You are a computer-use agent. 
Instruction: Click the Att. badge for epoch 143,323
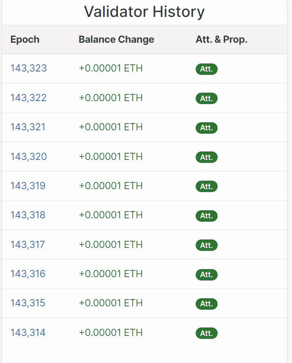pyautogui.click(x=206, y=69)
